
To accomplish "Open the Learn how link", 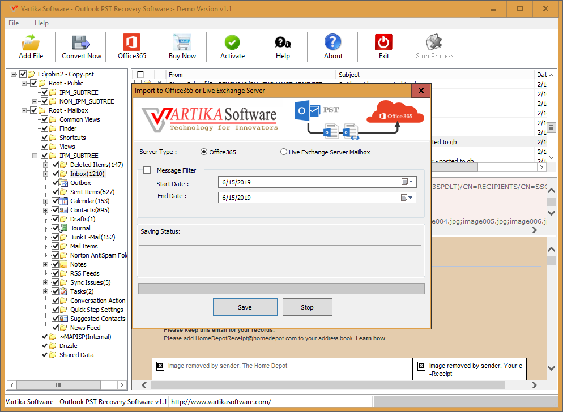I will point(370,338).
